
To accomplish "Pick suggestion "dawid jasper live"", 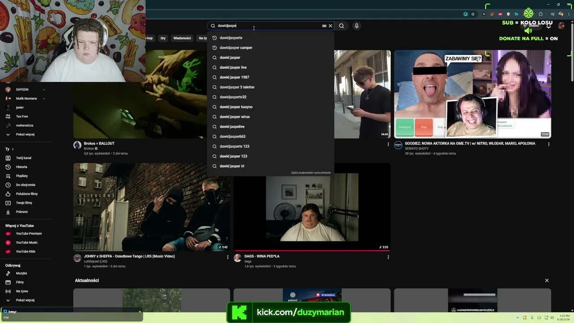I will (270, 67).
